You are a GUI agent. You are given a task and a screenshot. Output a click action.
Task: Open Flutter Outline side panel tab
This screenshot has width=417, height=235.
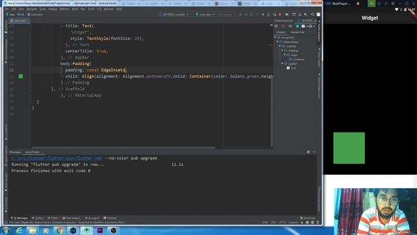point(319,57)
